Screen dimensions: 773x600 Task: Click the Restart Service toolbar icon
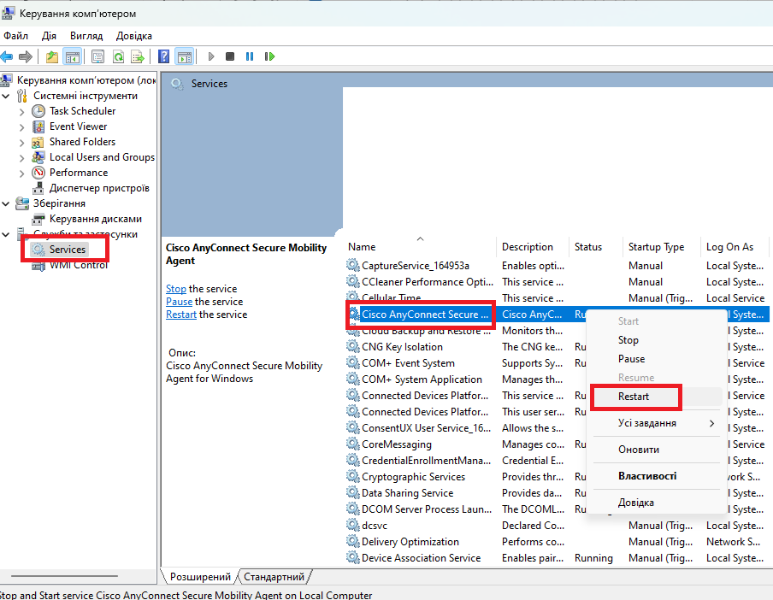(269, 56)
